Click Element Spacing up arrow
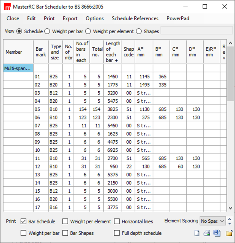 coord(230,219)
